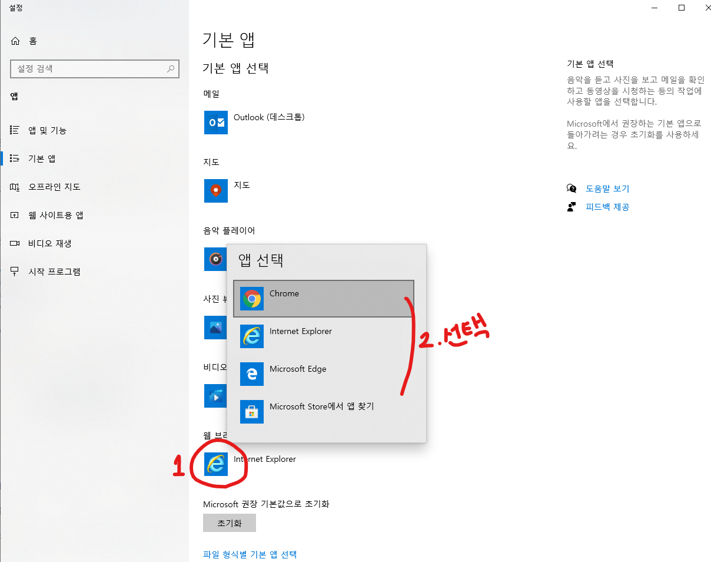
Task: Click the 웹 사이트용 앱 icon
Action: (15, 215)
